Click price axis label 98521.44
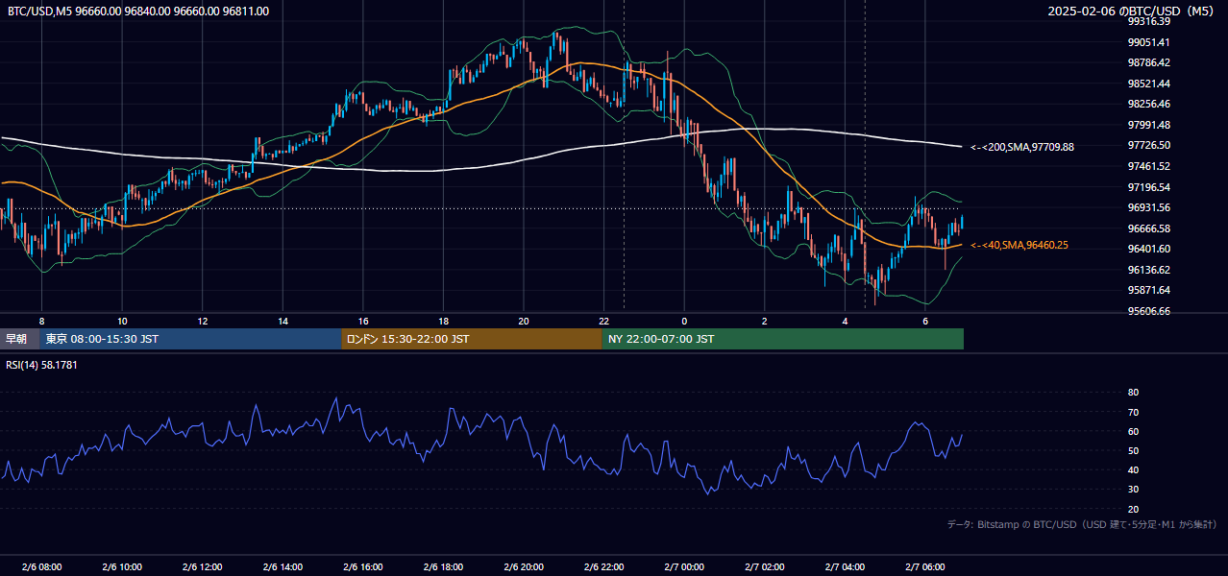1228x576 pixels. pyautogui.click(x=1148, y=84)
